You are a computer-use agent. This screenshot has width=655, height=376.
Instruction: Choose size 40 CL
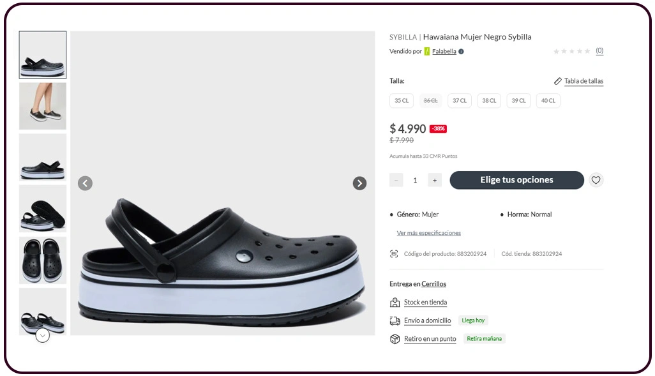coord(548,101)
